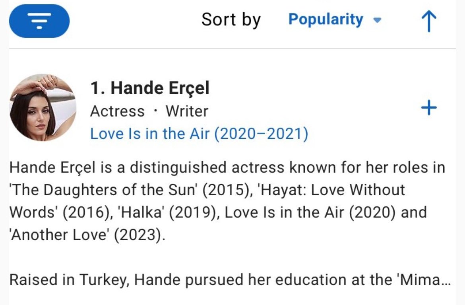
Task: Click the (2020–2021) years in link
Action: pos(261,134)
